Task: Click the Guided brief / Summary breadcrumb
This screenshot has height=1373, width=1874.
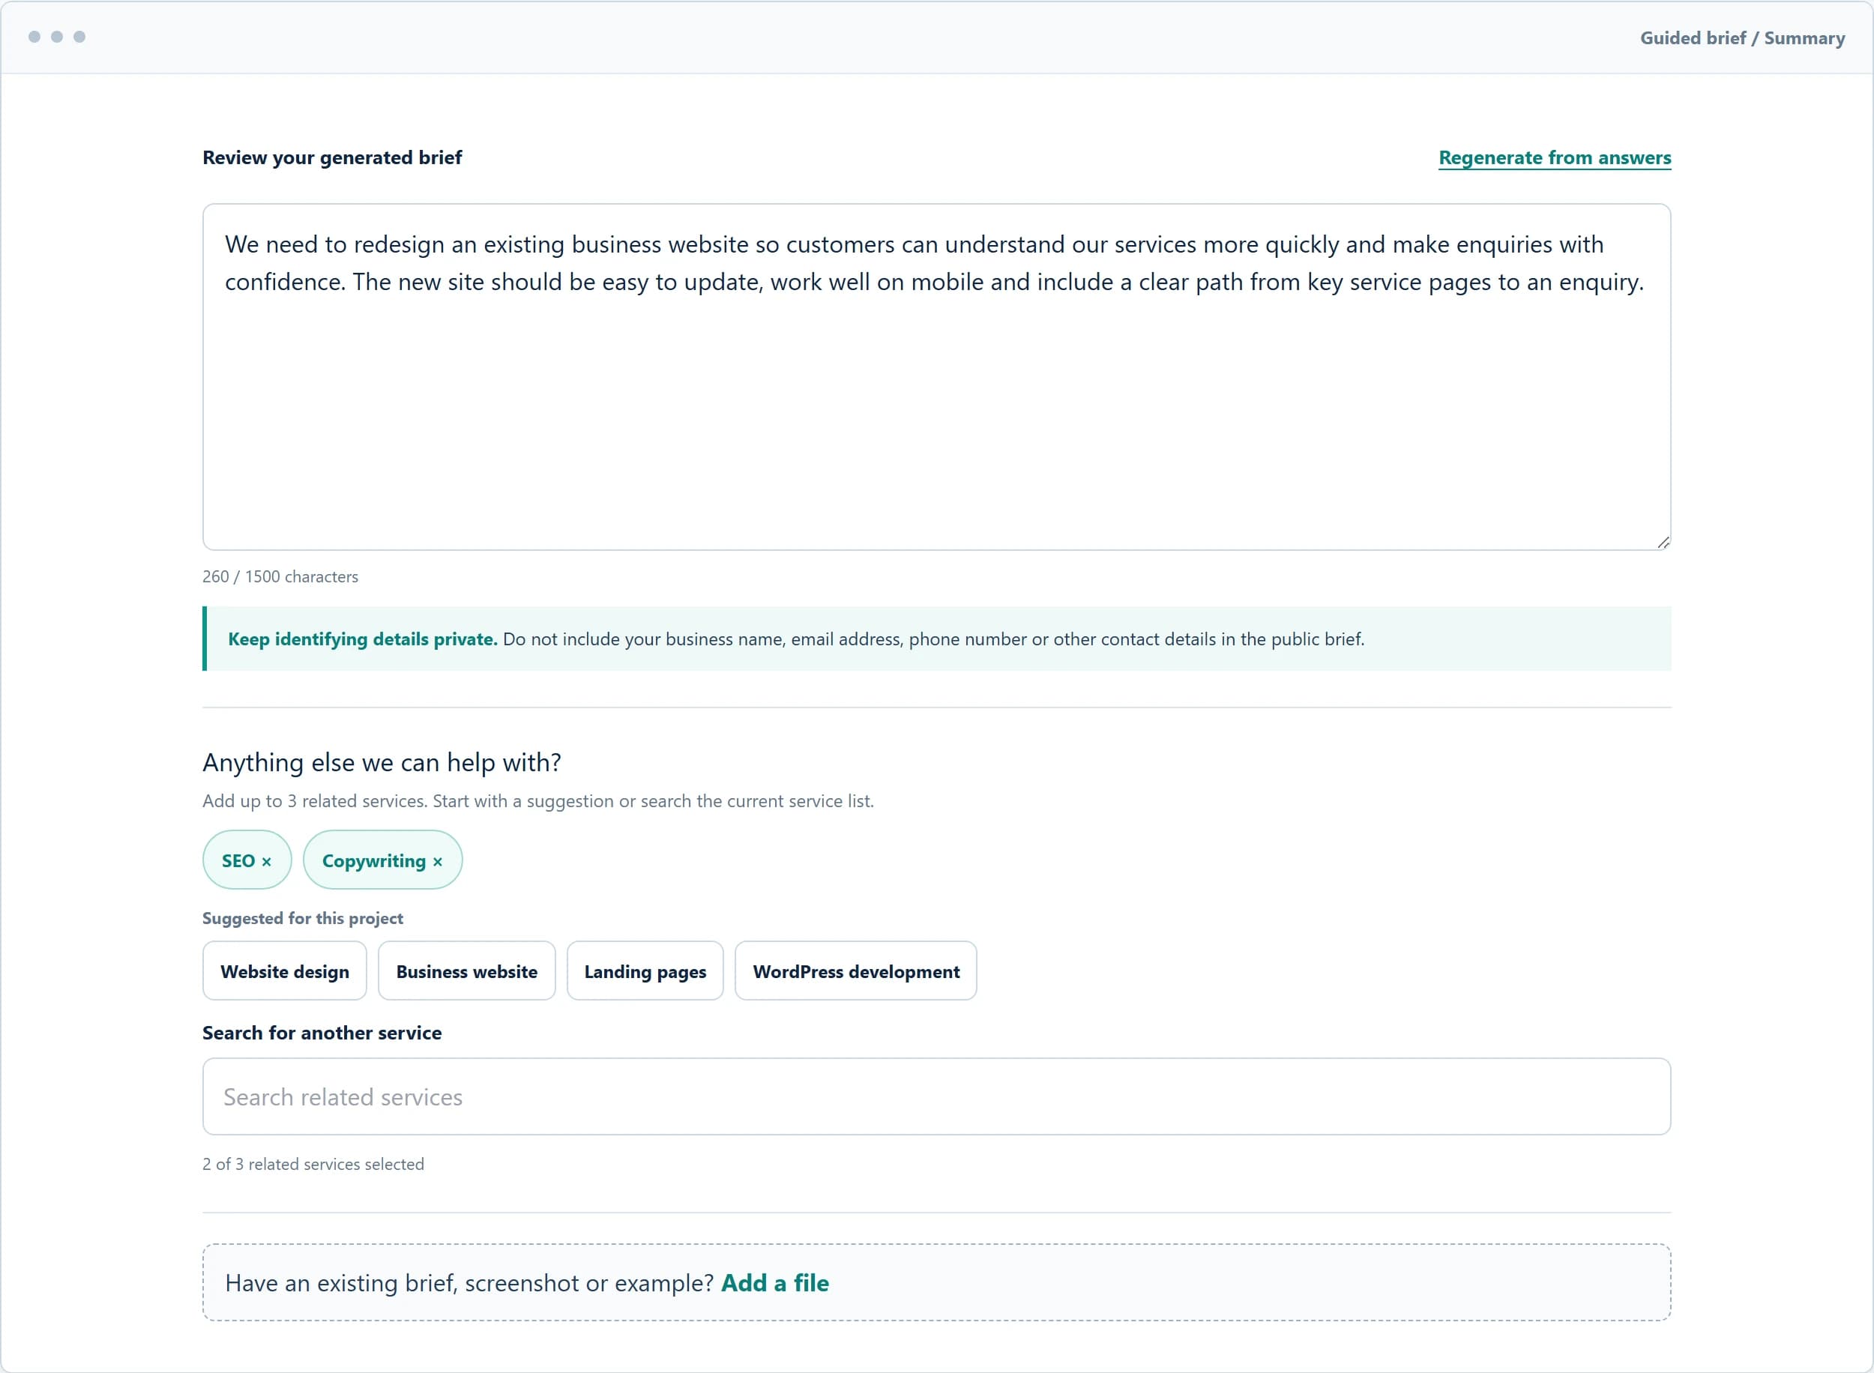Action: pyautogui.click(x=1742, y=38)
